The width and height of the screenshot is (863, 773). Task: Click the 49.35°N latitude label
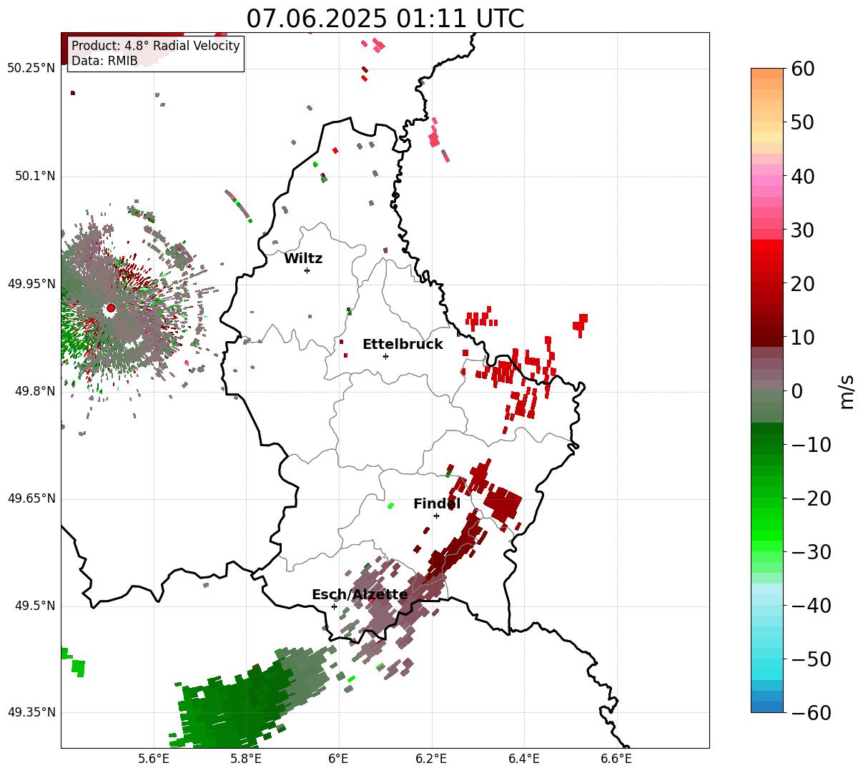pyautogui.click(x=31, y=712)
